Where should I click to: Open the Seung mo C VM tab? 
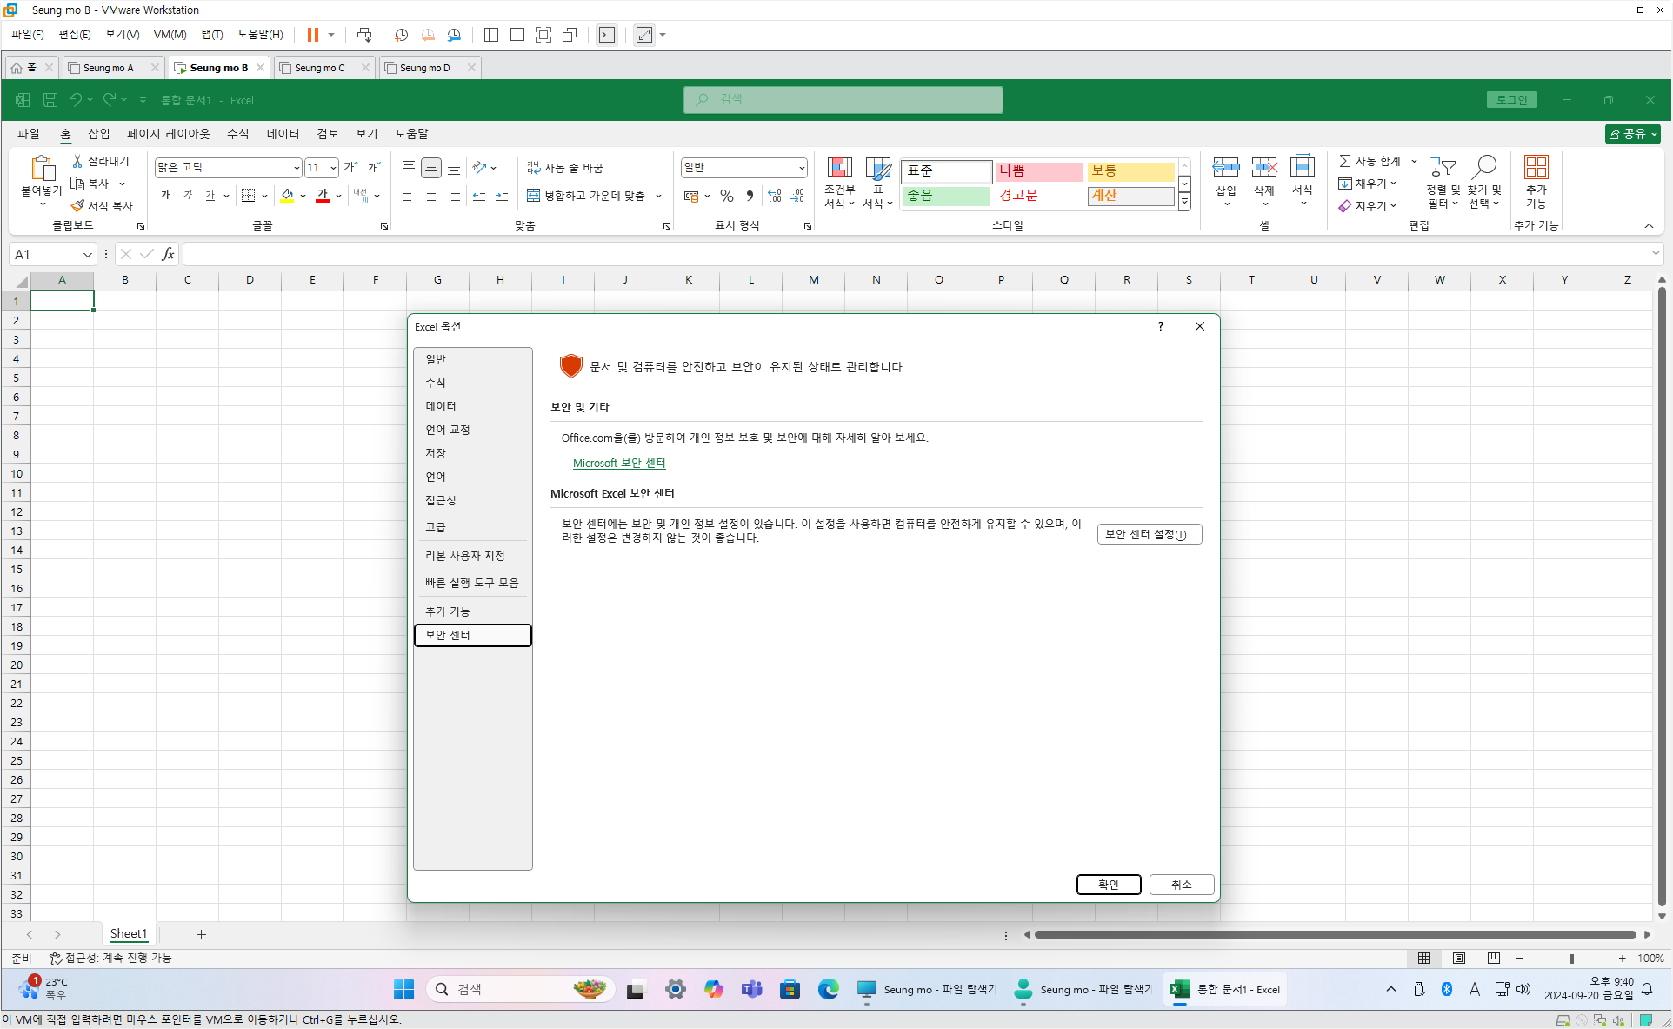[x=319, y=68]
